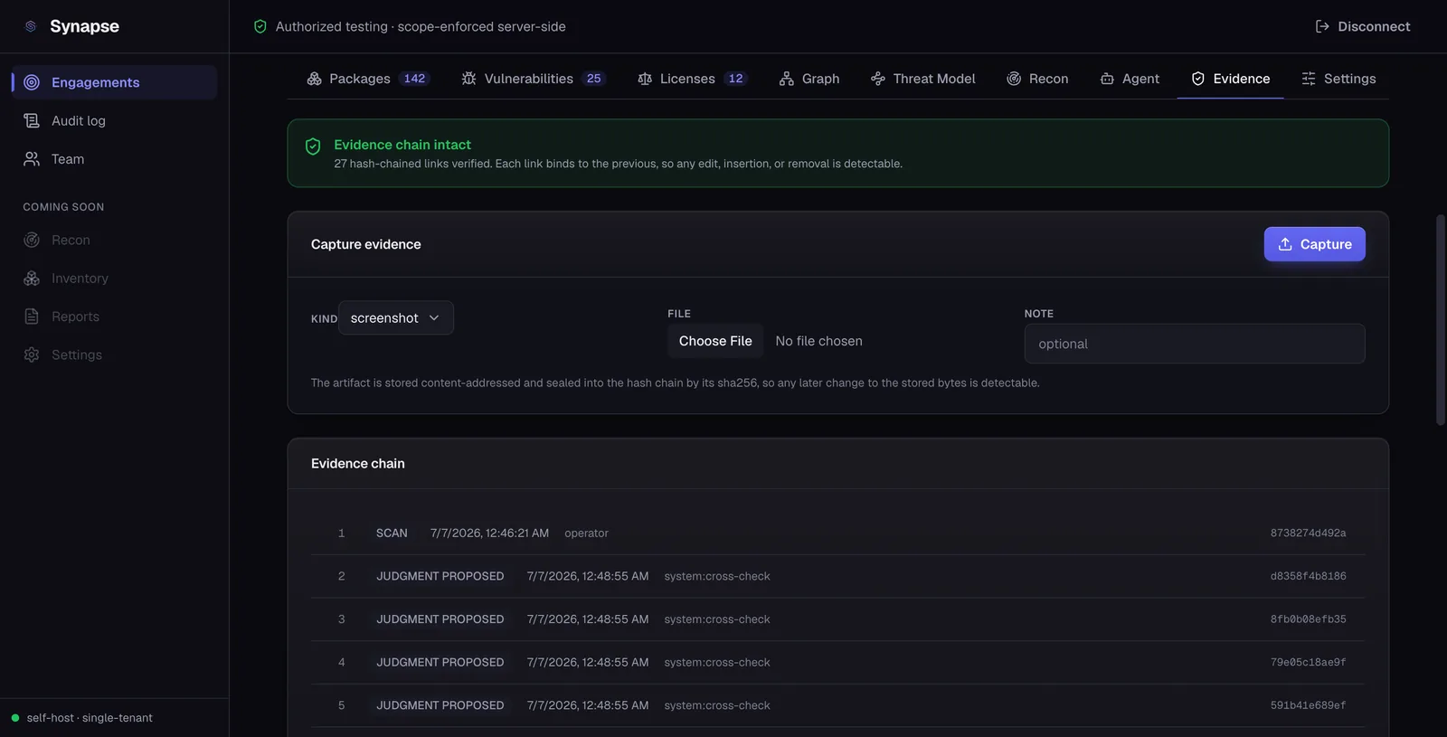Select the Agent tab
1447x737 pixels.
(1130, 79)
